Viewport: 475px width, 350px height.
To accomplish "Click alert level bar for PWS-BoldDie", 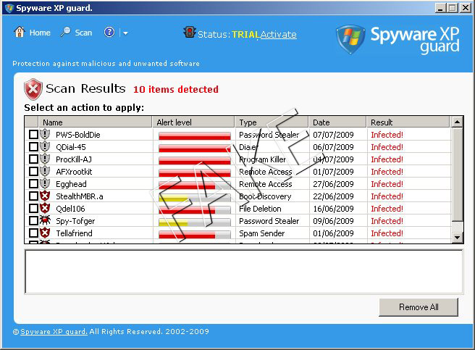I will [x=195, y=136].
